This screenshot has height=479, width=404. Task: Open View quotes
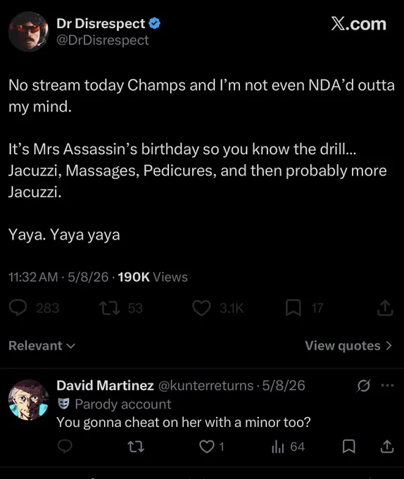coord(348,345)
